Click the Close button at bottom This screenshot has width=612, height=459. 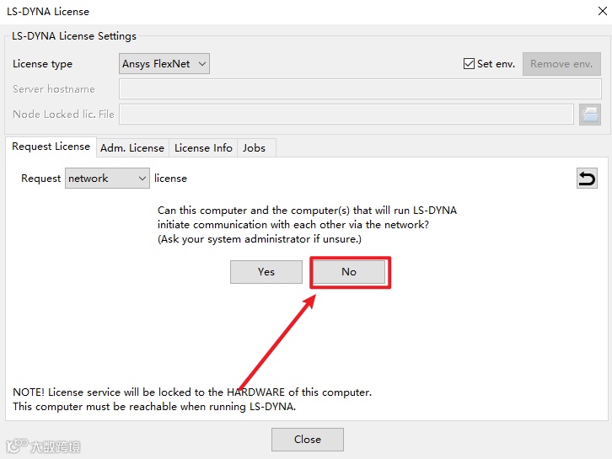(308, 440)
